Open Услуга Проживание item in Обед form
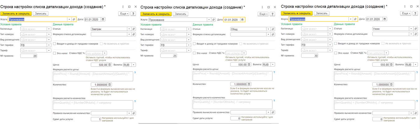This screenshot has width=420, height=129. tap(213, 20)
